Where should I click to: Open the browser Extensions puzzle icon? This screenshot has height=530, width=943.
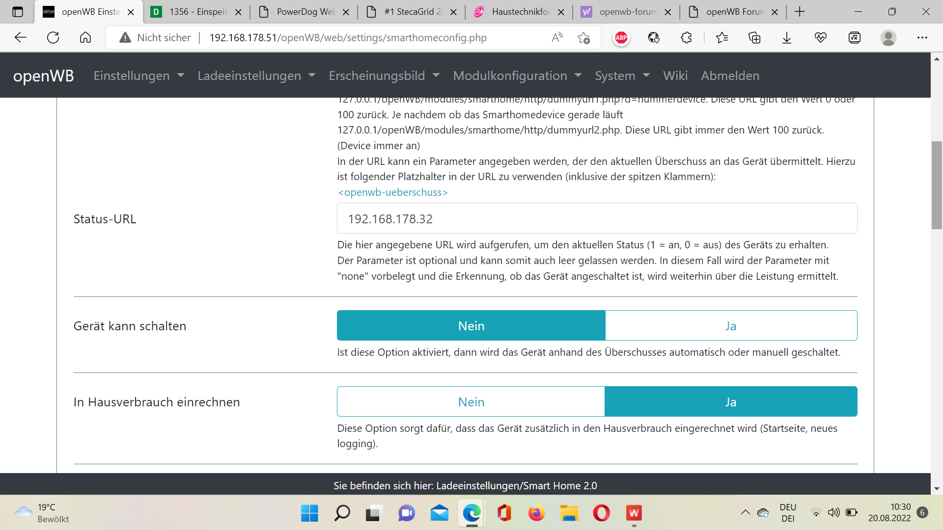[x=686, y=38]
